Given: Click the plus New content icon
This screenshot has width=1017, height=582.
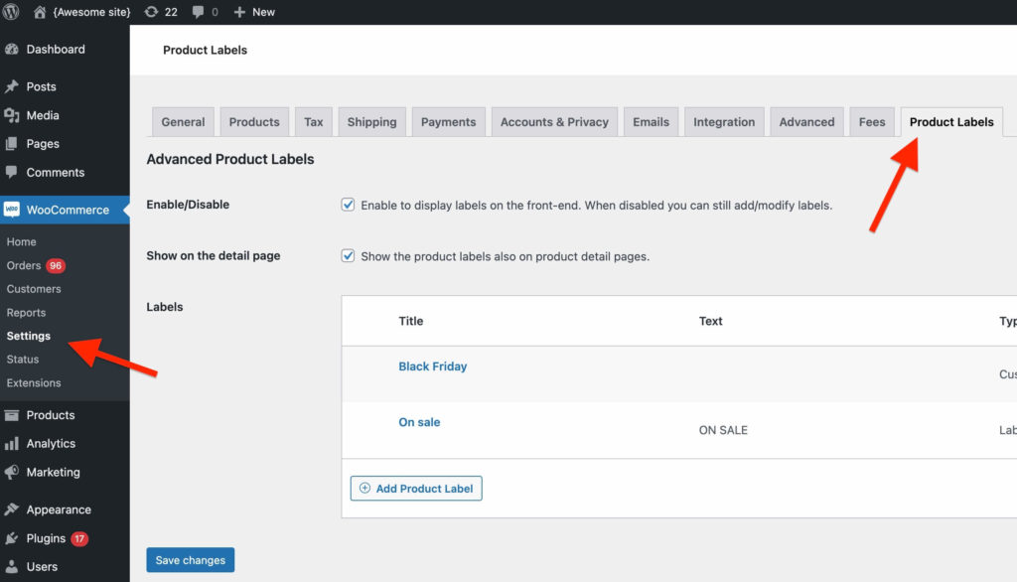Looking at the screenshot, I should coord(239,12).
